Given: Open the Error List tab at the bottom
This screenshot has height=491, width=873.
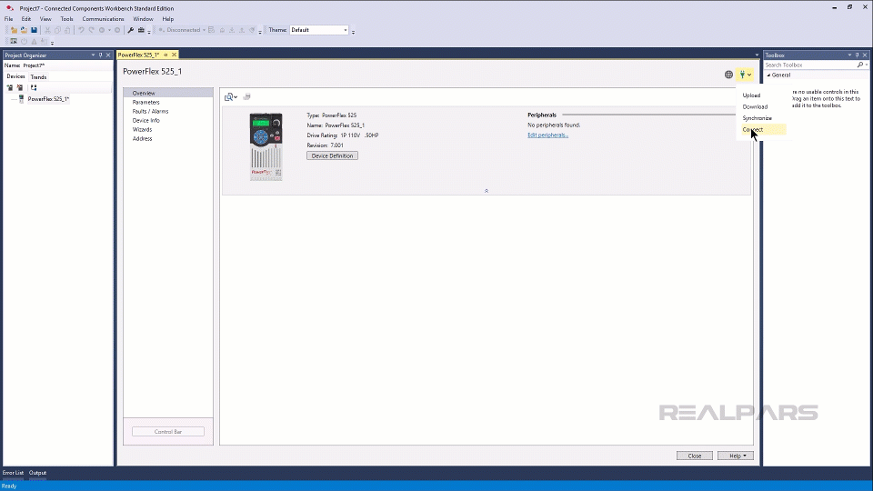Looking at the screenshot, I should 13,473.
